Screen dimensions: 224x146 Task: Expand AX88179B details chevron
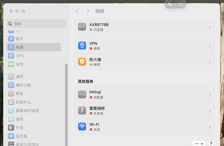pyautogui.click(x=210, y=27)
